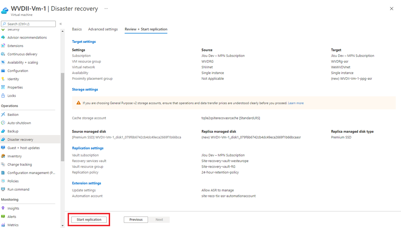Click (new) WVDII-Vm-1-ppg-asr value

(352, 79)
